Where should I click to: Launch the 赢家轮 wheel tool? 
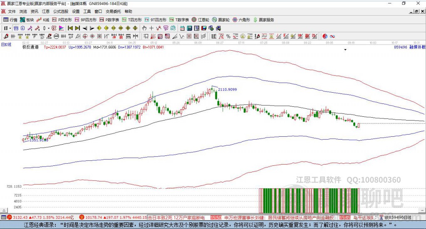pyautogui.click(x=221, y=20)
